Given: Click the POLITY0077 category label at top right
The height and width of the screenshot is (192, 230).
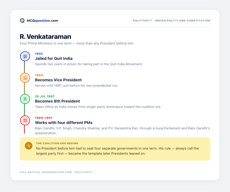Looking at the screenshot, I should click(x=171, y=20).
